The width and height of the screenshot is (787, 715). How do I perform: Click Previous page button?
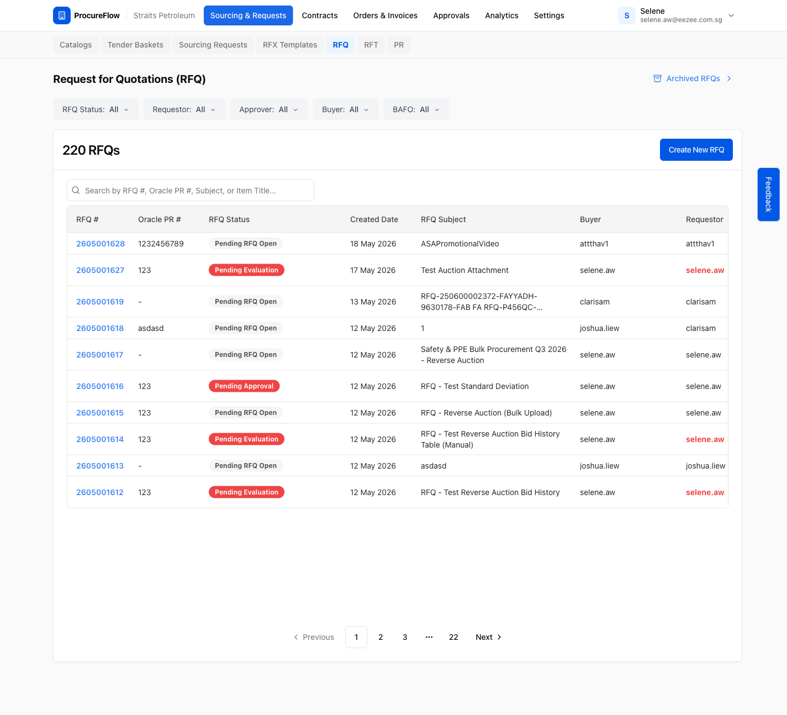click(x=314, y=637)
